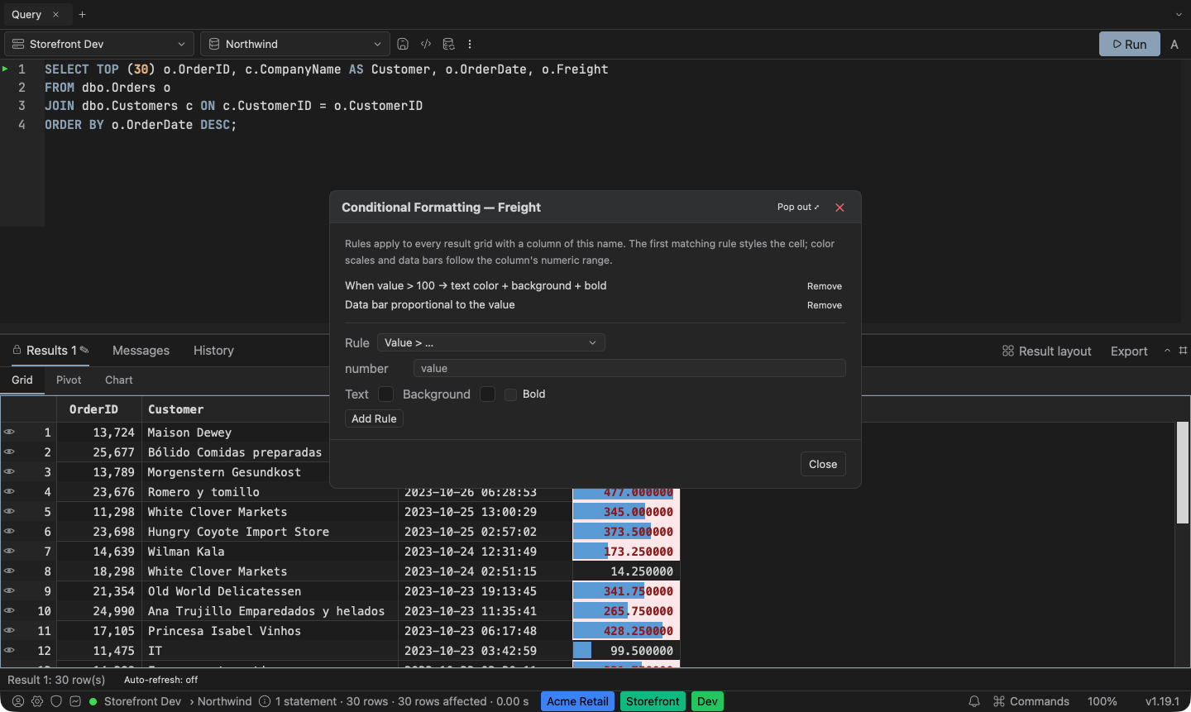
Task: Open the Result layout menu
Action: point(1046,351)
